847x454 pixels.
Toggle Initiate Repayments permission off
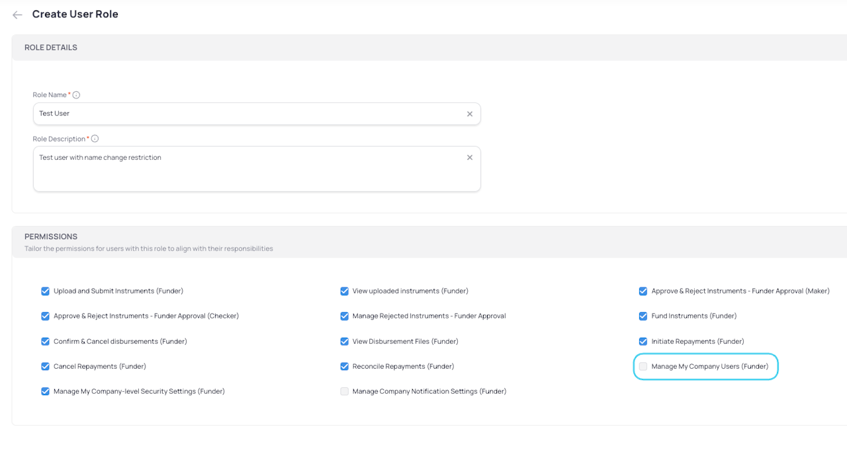(643, 341)
